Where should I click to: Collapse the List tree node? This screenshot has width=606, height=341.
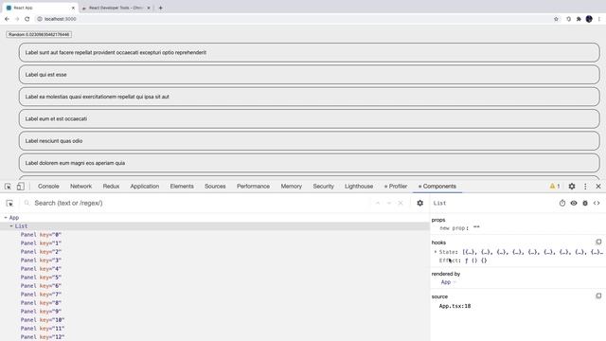point(11,226)
